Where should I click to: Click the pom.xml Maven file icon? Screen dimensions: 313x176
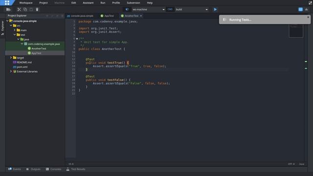click(15, 67)
